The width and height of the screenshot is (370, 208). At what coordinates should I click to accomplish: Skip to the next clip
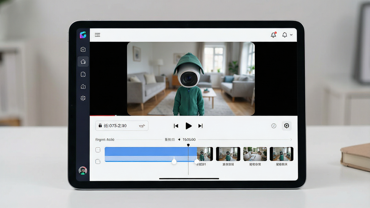pos(200,126)
